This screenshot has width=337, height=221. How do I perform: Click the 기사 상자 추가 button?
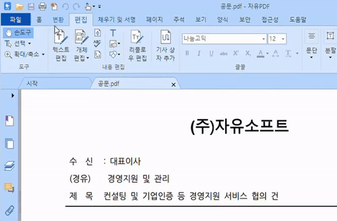tap(166, 46)
